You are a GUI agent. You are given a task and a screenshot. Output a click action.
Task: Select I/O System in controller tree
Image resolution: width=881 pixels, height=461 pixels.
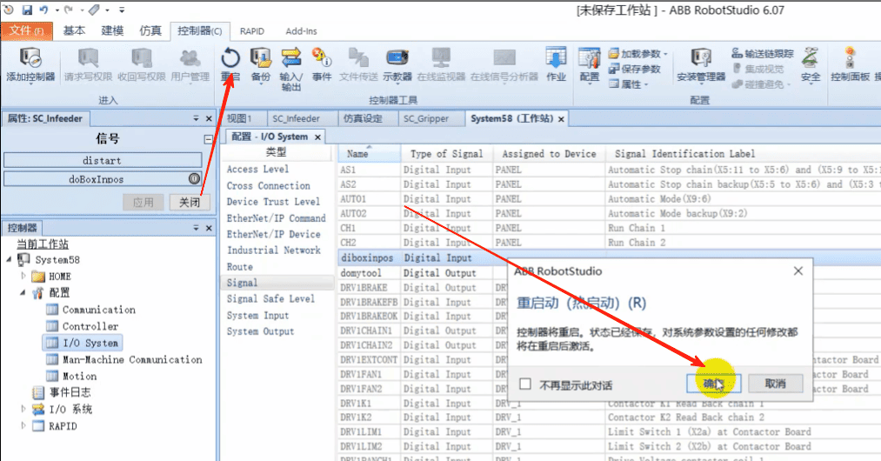(x=83, y=343)
